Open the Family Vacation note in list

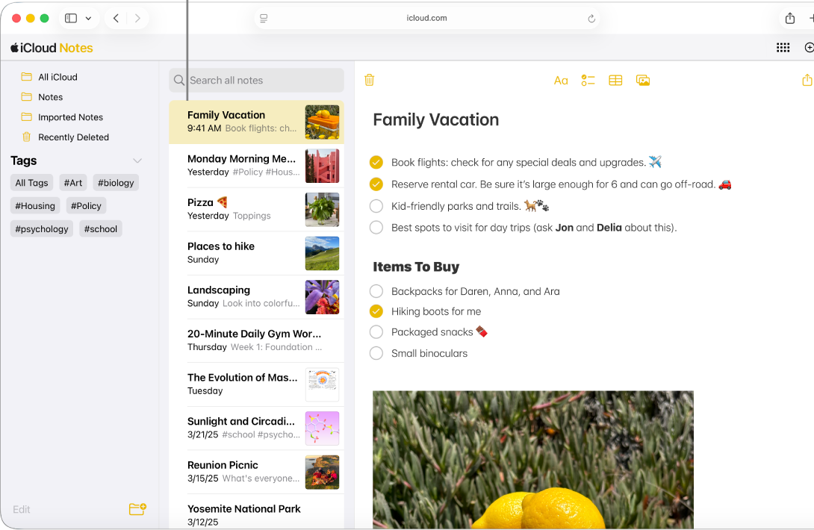click(256, 122)
